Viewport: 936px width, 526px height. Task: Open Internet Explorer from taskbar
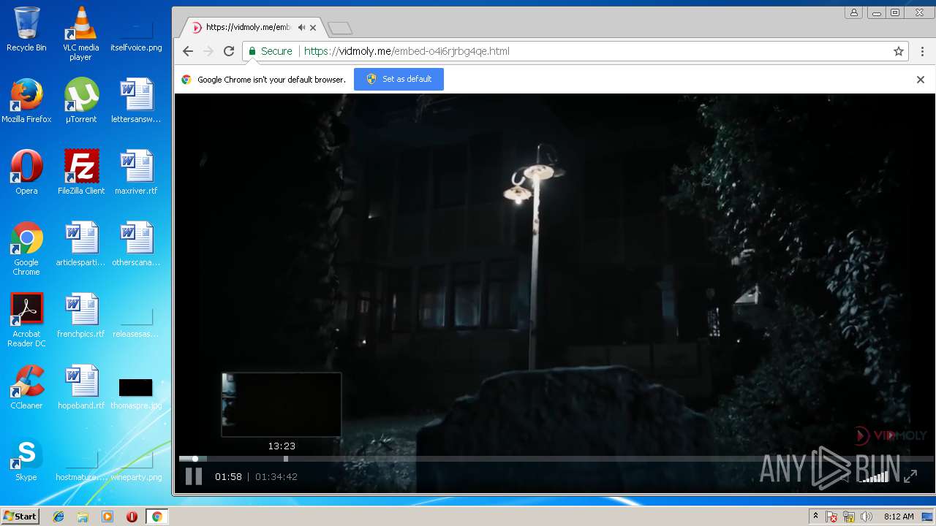58,517
